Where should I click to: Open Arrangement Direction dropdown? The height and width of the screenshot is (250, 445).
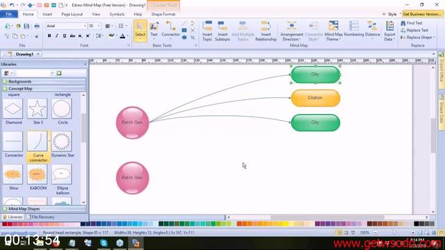pos(291,31)
